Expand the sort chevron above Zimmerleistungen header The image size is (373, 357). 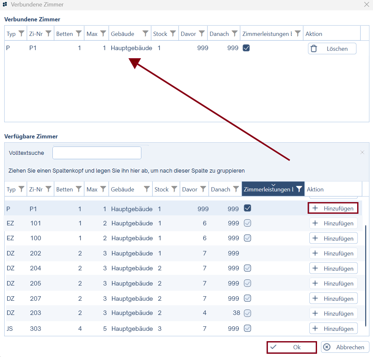click(x=273, y=185)
